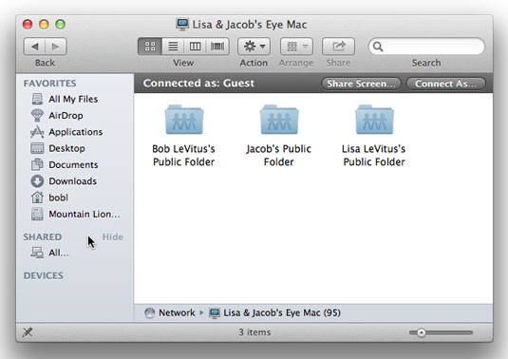Click Bob LeVitus's Public Folder name
Screen dimensions: 508x359
[x=183, y=155]
